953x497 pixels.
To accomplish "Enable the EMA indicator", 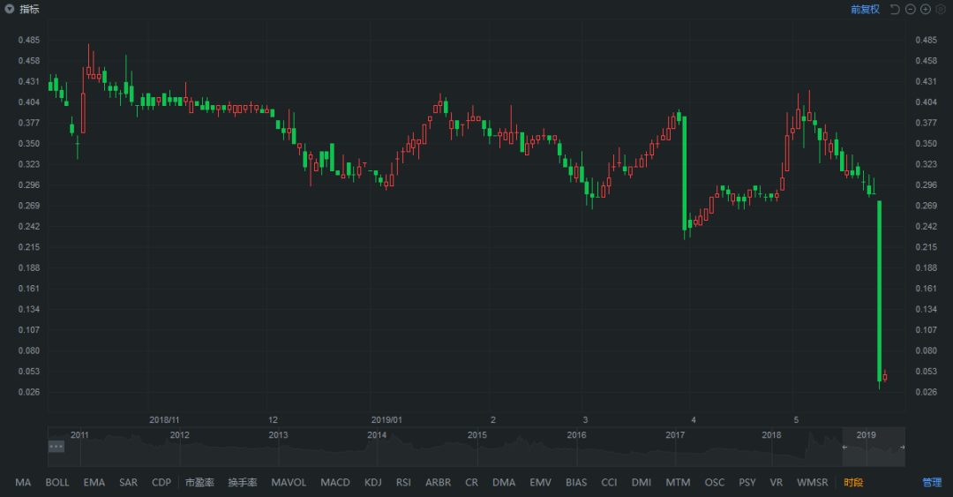I will pyautogui.click(x=94, y=482).
